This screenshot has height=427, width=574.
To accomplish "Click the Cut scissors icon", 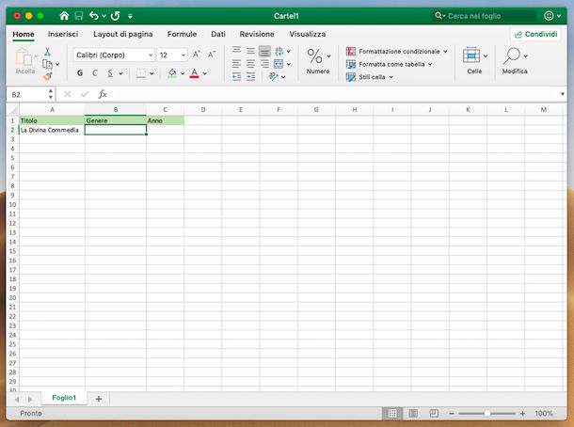I will tap(47, 51).
